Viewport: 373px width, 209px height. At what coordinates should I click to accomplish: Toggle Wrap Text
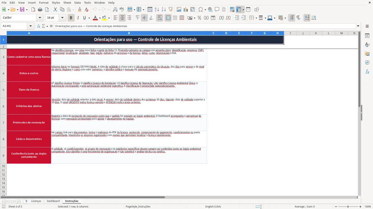click(x=160, y=18)
